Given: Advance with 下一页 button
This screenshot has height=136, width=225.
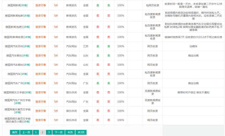Looking at the screenshot, I should 58,132.
